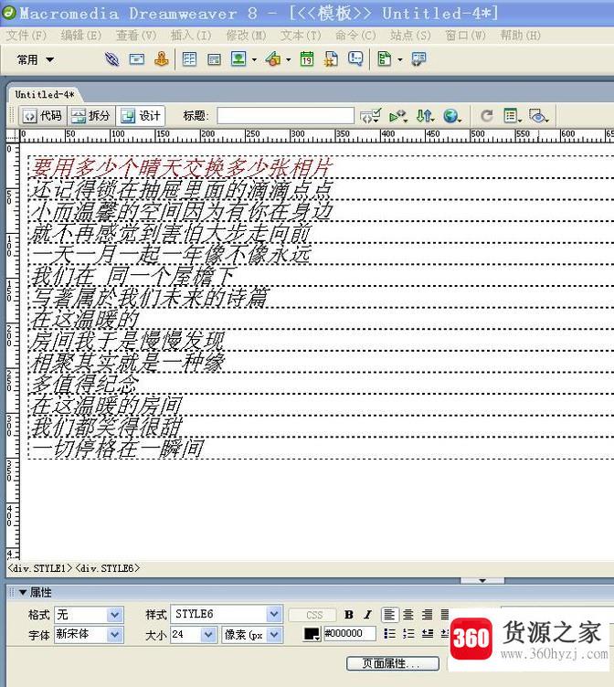Insert a comment from the toolbar

355,58
